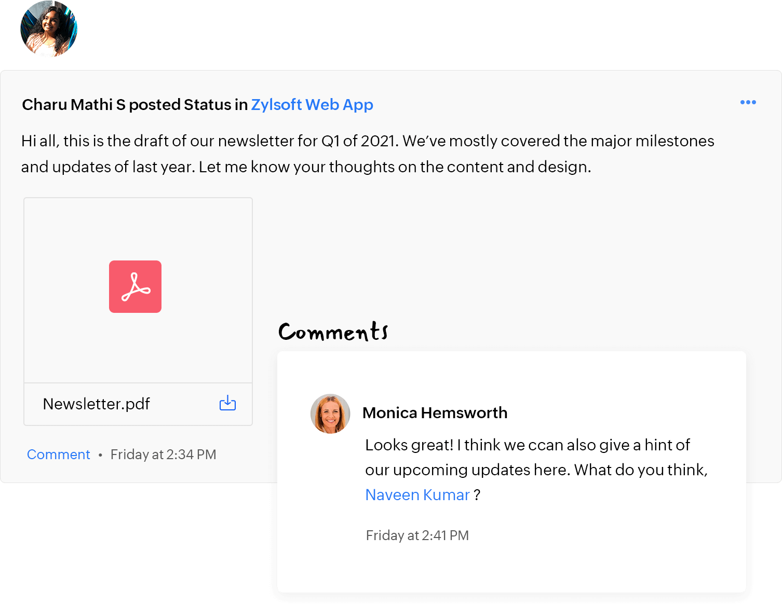Screen dimensions: 782x606
Task: Open the Naveen Kumar mention
Action: 417,495
